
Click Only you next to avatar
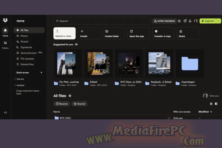pyautogui.click(x=214, y=96)
